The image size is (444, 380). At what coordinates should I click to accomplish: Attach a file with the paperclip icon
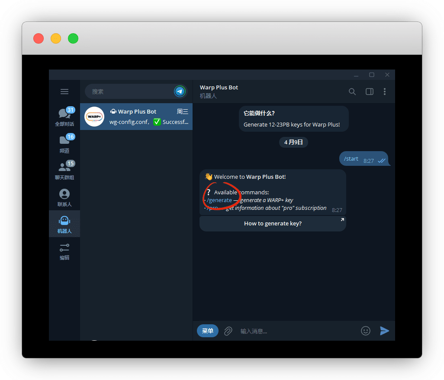[228, 331]
